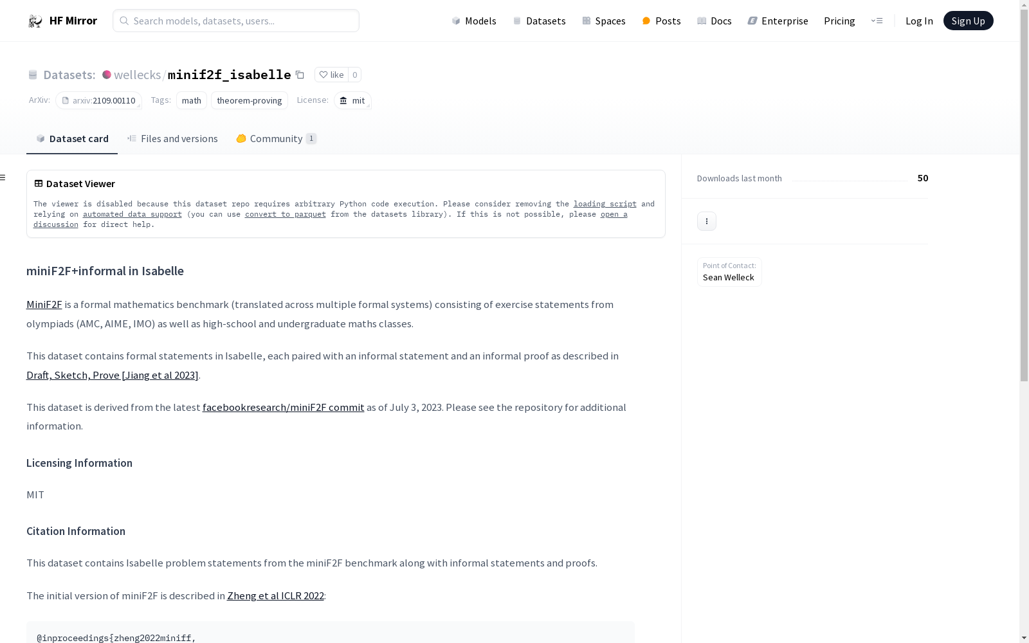Open the Community tab
This screenshot has width=1029, height=643.
coord(276,139)
